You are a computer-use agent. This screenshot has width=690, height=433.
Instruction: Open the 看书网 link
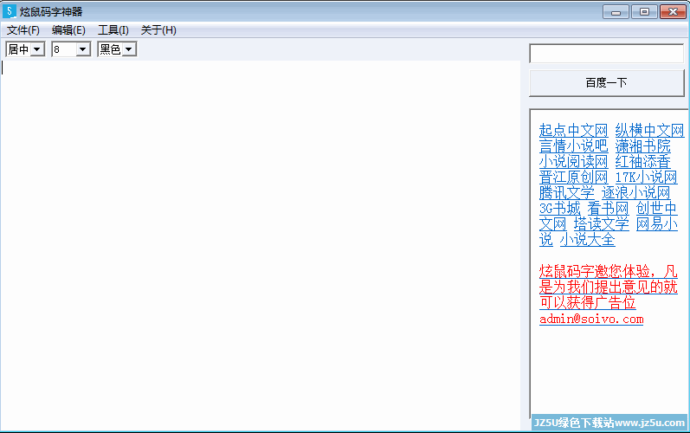[x=608, y=208]
